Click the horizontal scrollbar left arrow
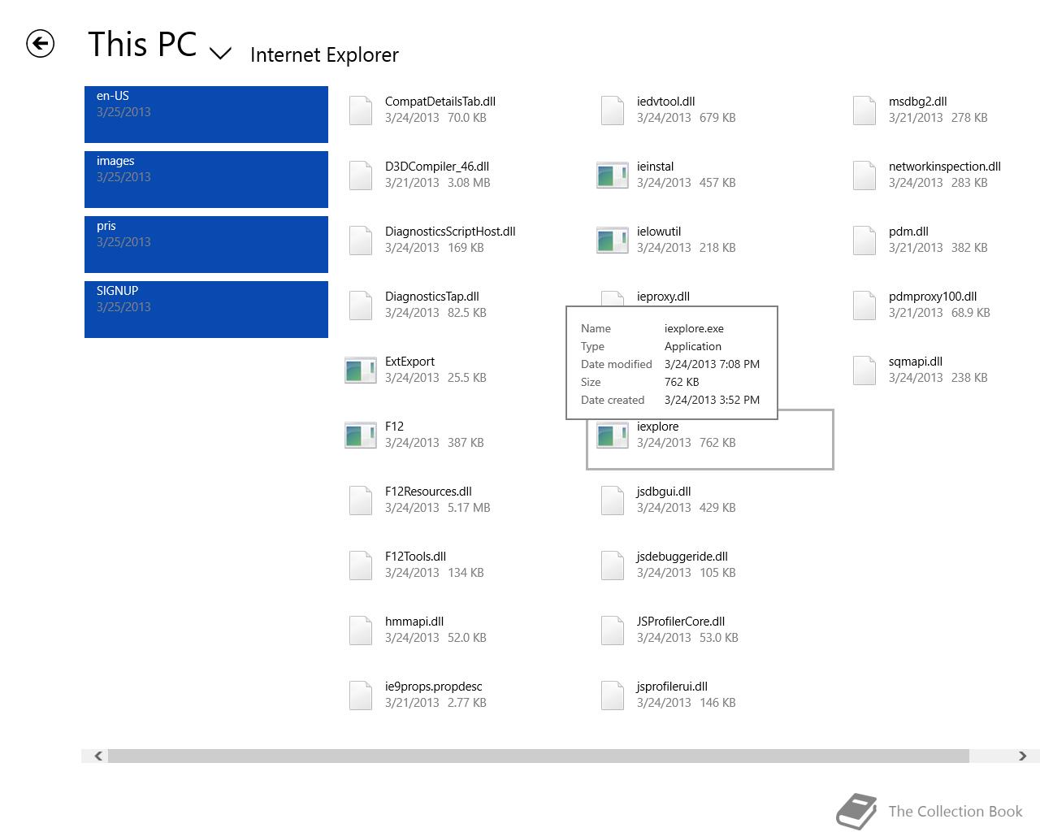 98,756
